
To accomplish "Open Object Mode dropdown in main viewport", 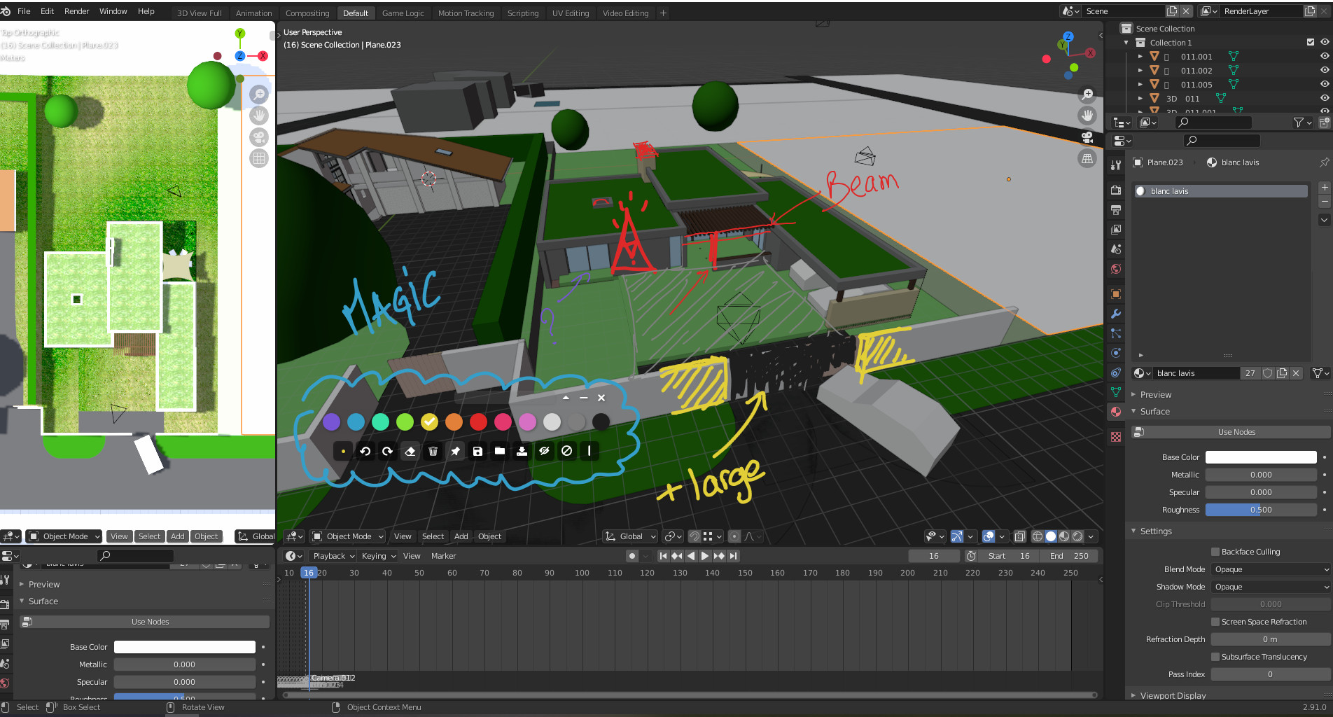I will pyautogui.click(x=348, y=536).
